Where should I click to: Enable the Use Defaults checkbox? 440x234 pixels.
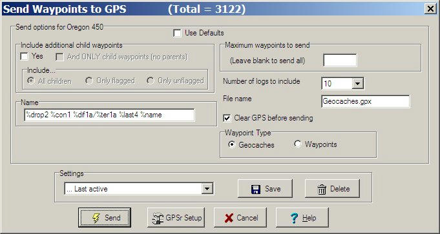click(177, 34)
